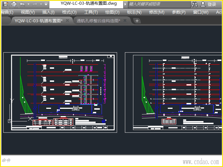Open the 窗口(W) menu
Viewport: 223px width, 167px height.
point(201,12)
